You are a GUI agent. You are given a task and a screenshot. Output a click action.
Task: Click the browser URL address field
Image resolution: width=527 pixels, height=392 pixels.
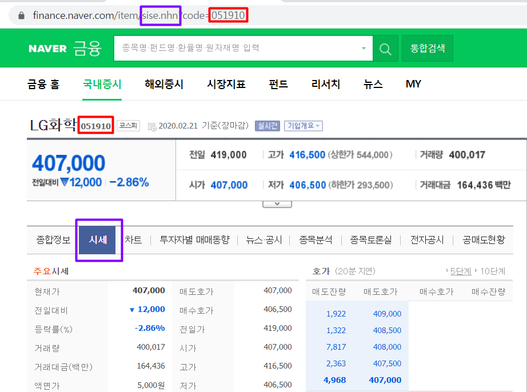[x=269, y=15]
